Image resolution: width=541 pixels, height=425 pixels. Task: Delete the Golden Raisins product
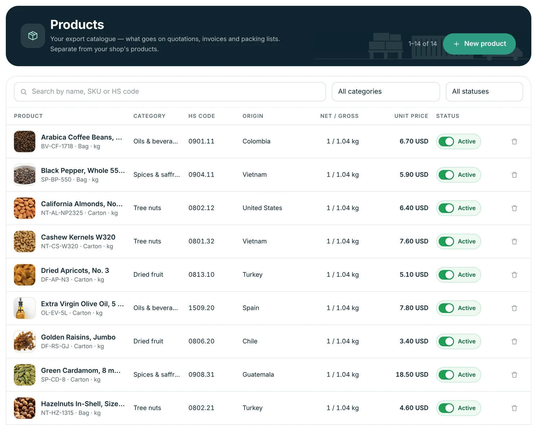(514, 342)
